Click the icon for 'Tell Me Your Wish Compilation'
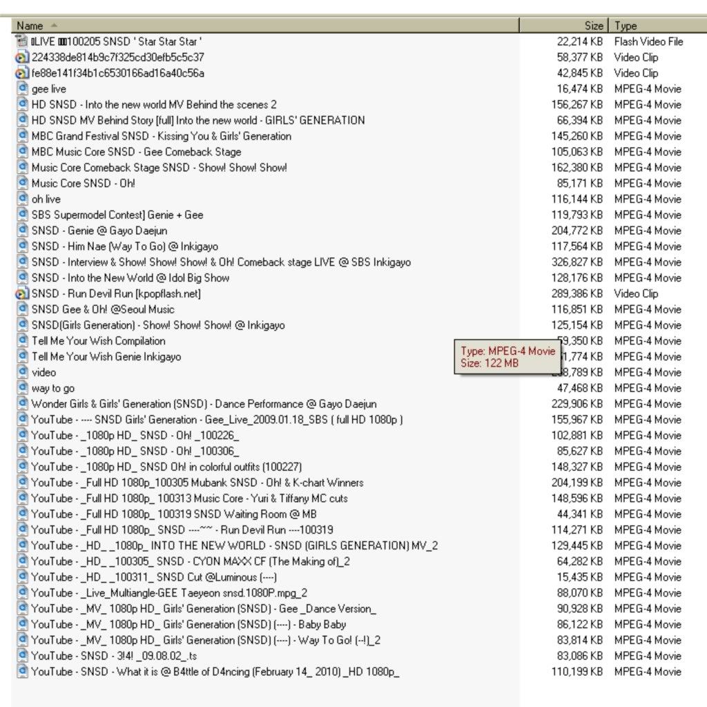Viewport: 707px width, 707px height. coord(22,341)
